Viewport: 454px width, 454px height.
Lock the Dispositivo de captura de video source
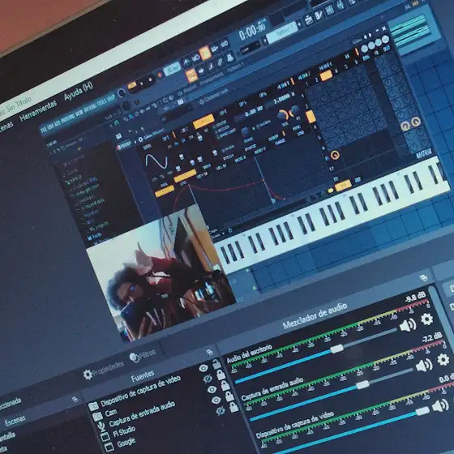tap(216, 365)
